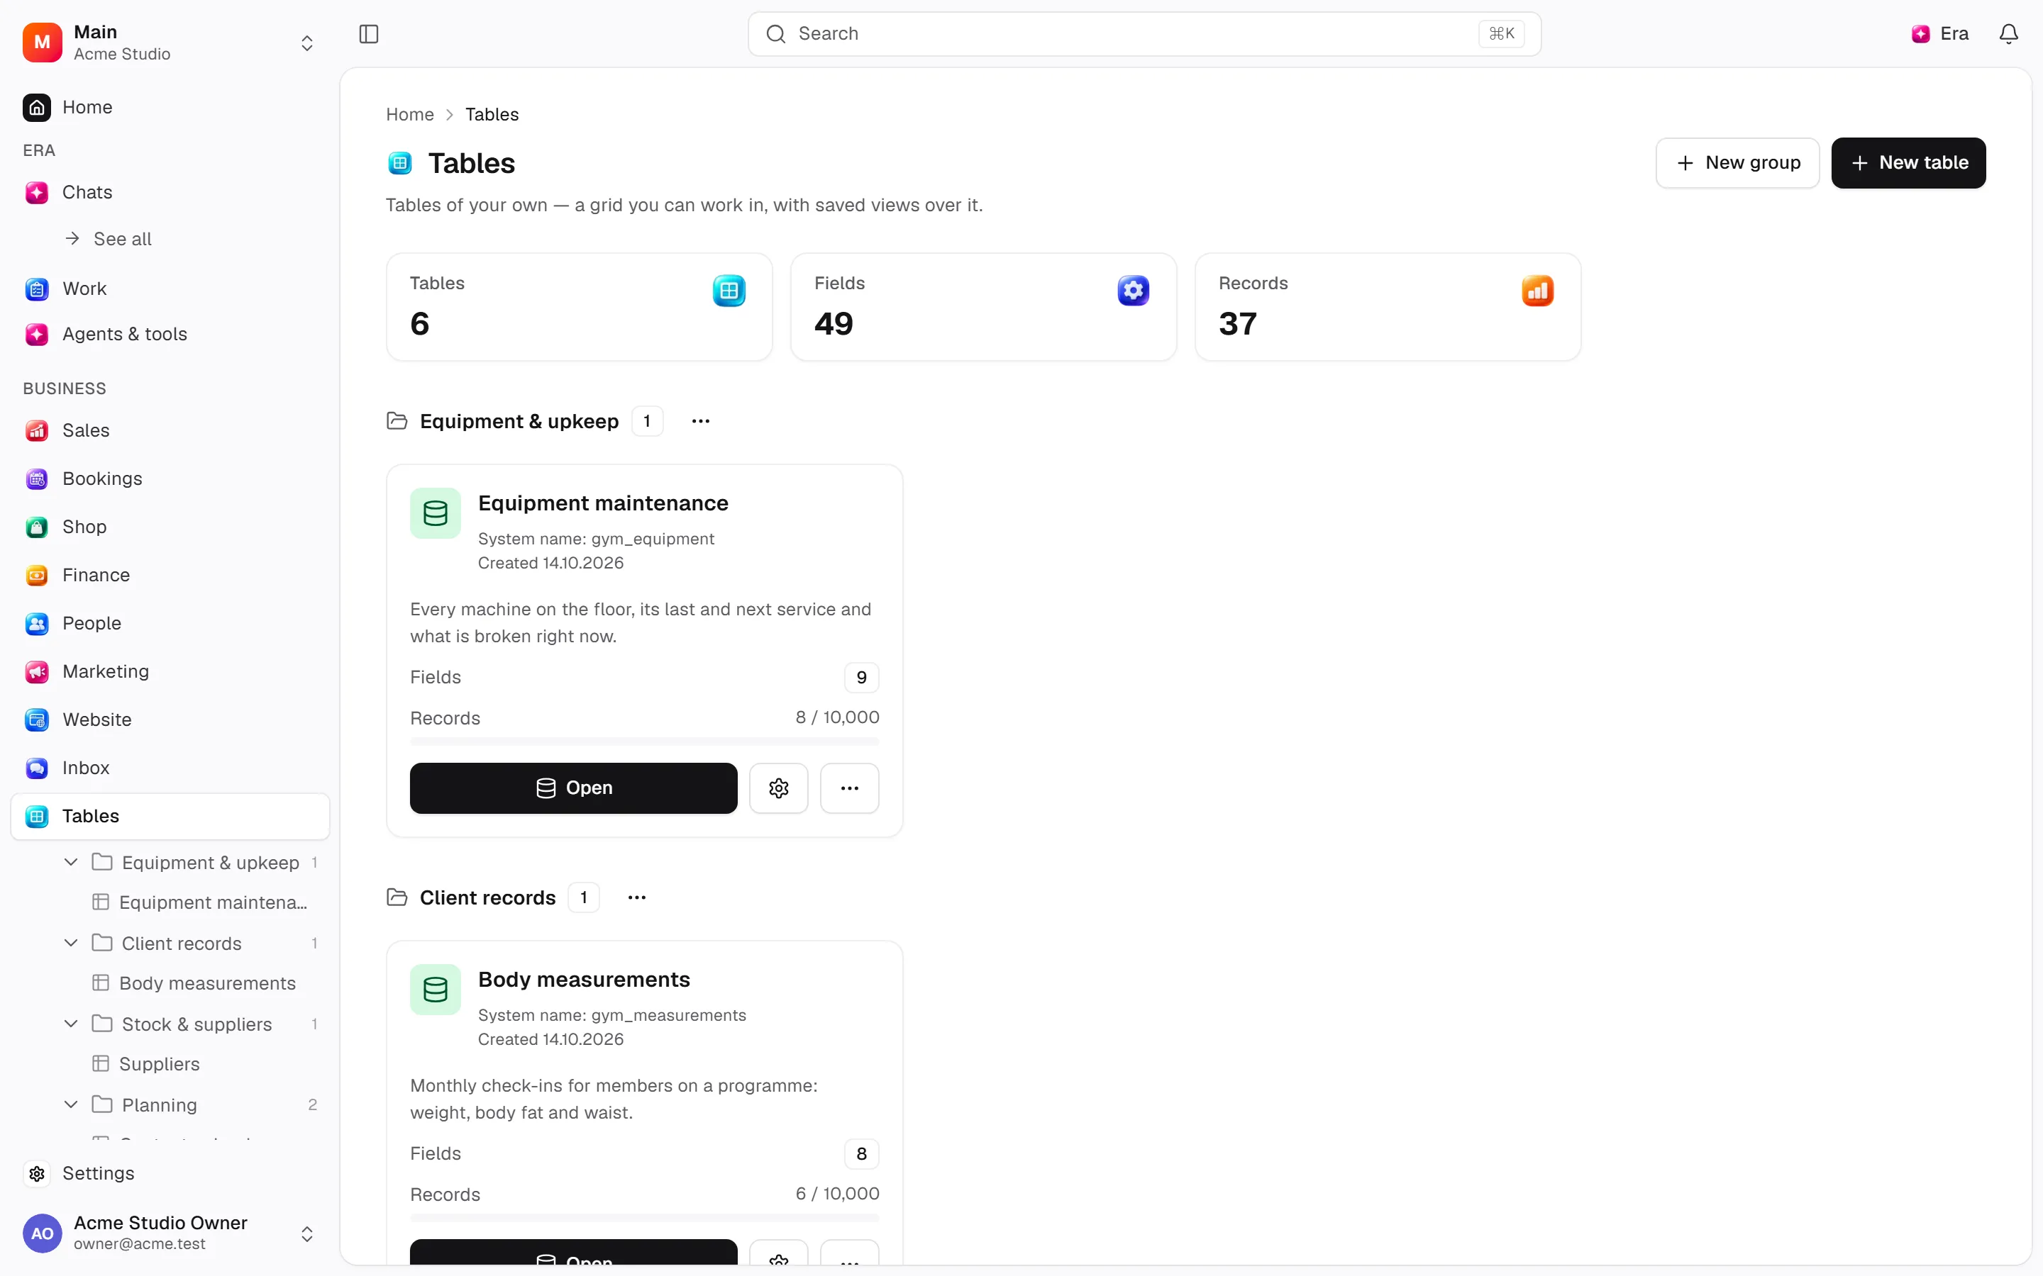Click the Tables stat card icon

[x=729, y=291]
